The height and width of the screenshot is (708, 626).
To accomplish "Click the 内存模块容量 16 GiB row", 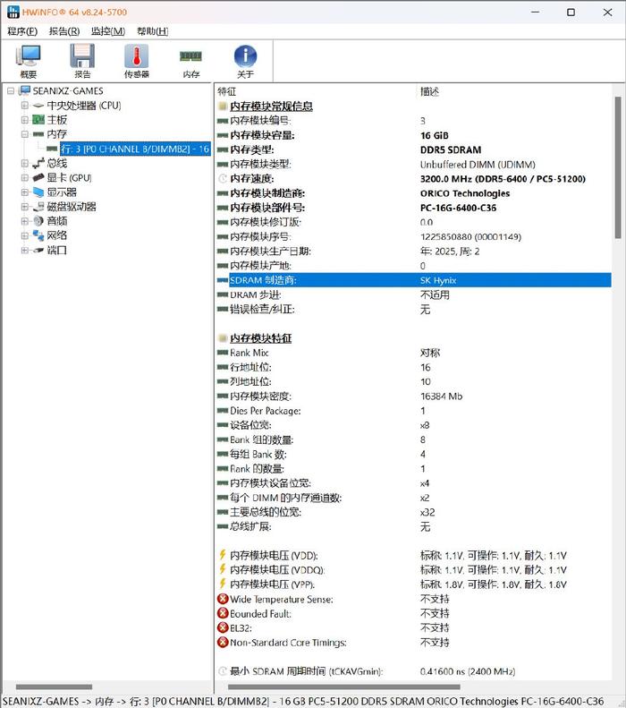I will (414, 135).
